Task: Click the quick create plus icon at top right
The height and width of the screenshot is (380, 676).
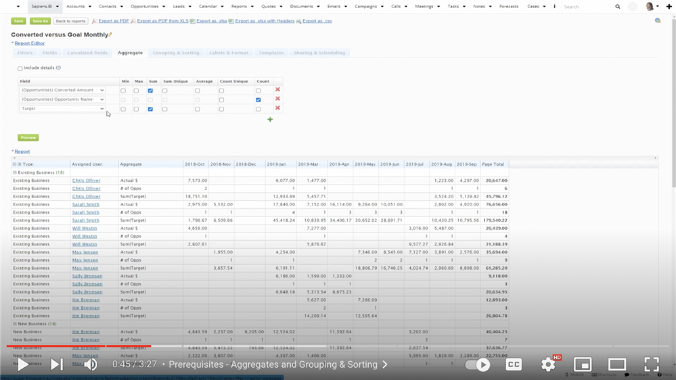Action: pos(669,7)
